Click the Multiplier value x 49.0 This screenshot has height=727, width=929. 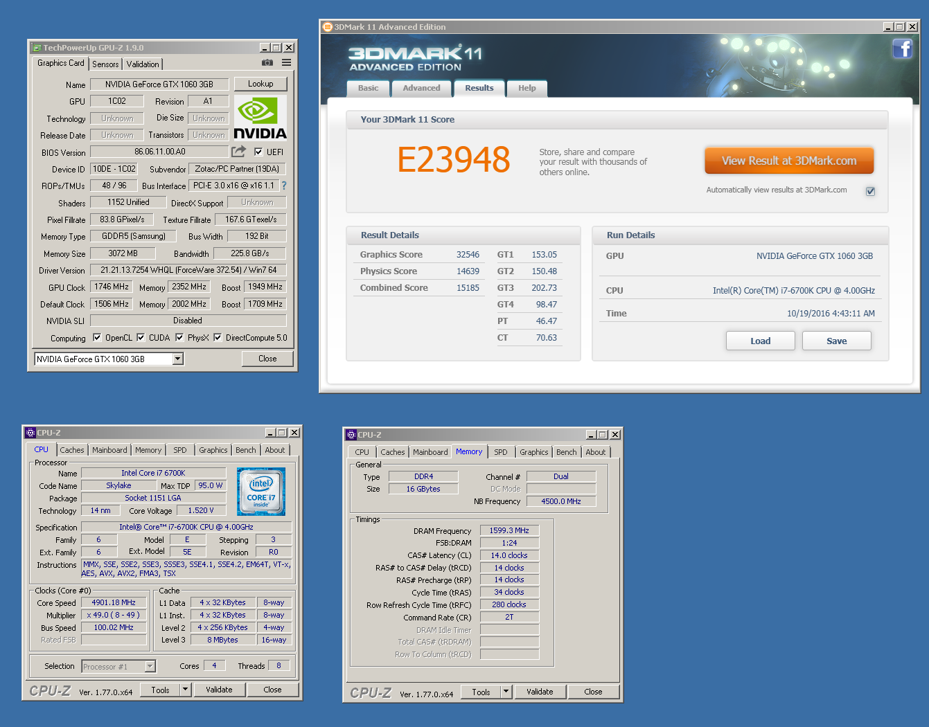[x=114, y=615]
